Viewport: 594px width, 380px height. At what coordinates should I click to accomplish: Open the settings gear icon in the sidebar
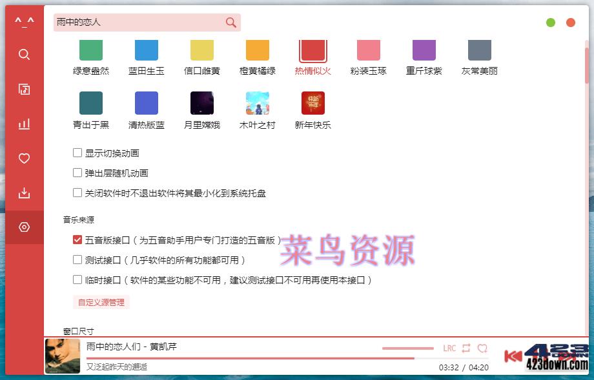pos(24,227)
